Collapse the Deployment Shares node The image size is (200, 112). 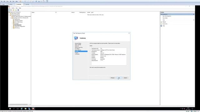pyautogui.click(x=9, y=15)
